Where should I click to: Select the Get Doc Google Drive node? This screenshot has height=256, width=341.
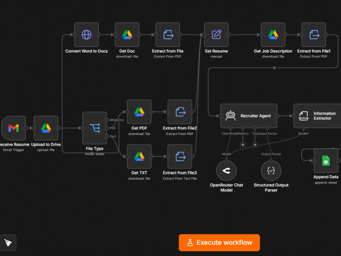(x=127, y=34)
